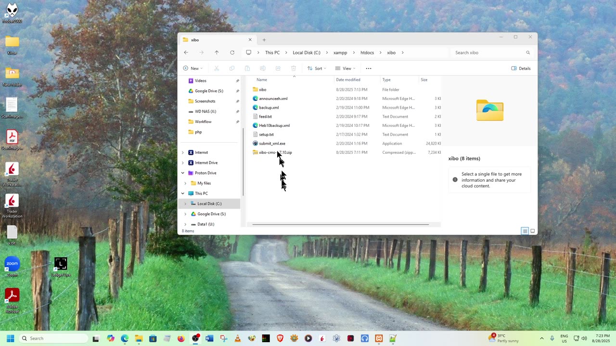Screen dimensions: 616x346
Task: Open Microsoft Word from taskbar
Action: (x=209, y=338)
